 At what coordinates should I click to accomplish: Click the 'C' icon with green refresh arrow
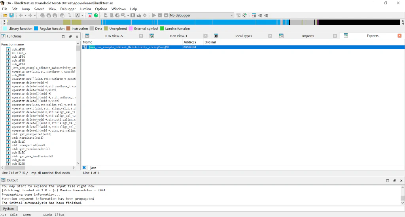point(244,15)
